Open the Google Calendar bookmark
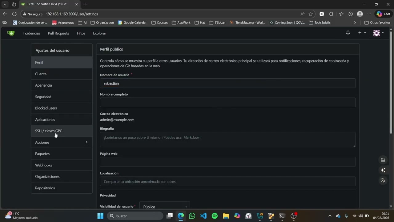394x222 pixels. click(132, 23)
